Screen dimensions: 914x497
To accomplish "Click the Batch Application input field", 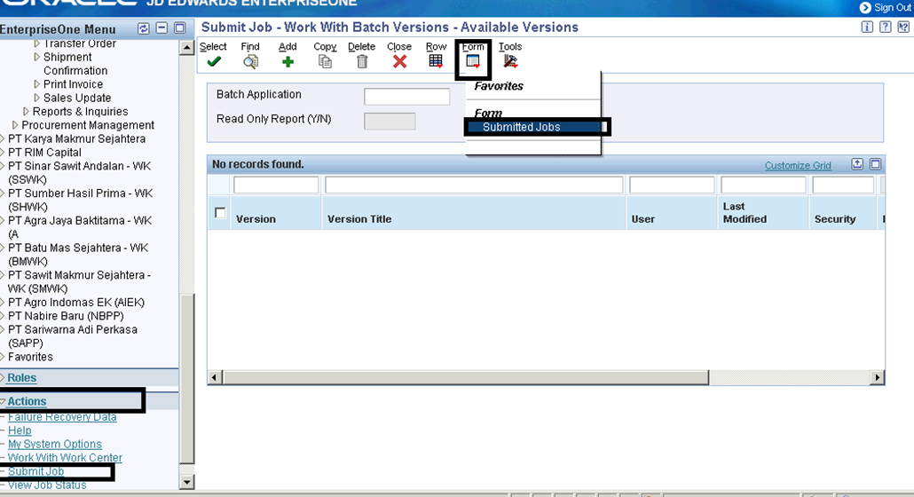I will [407, 97].
